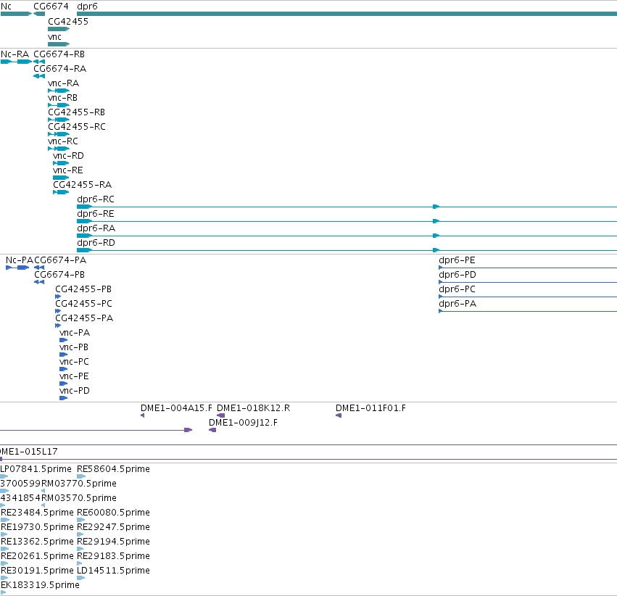Image resolution: width=617 pixels, height=596 pixels.
Task: Select the vnc-PE protein
Action: (63, 384)
